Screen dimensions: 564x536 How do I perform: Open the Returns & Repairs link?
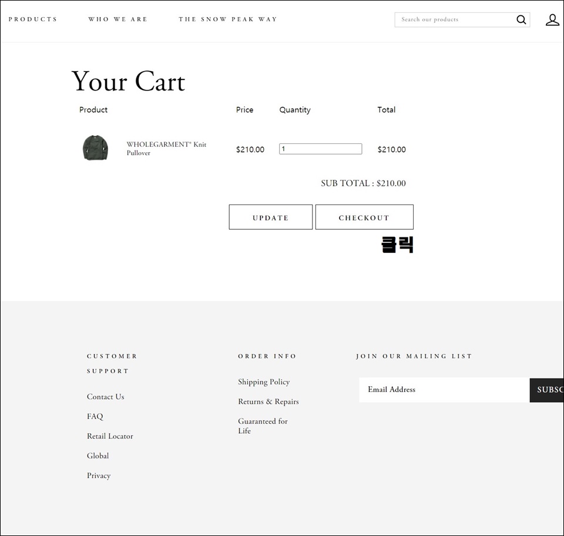click(268, 401)
